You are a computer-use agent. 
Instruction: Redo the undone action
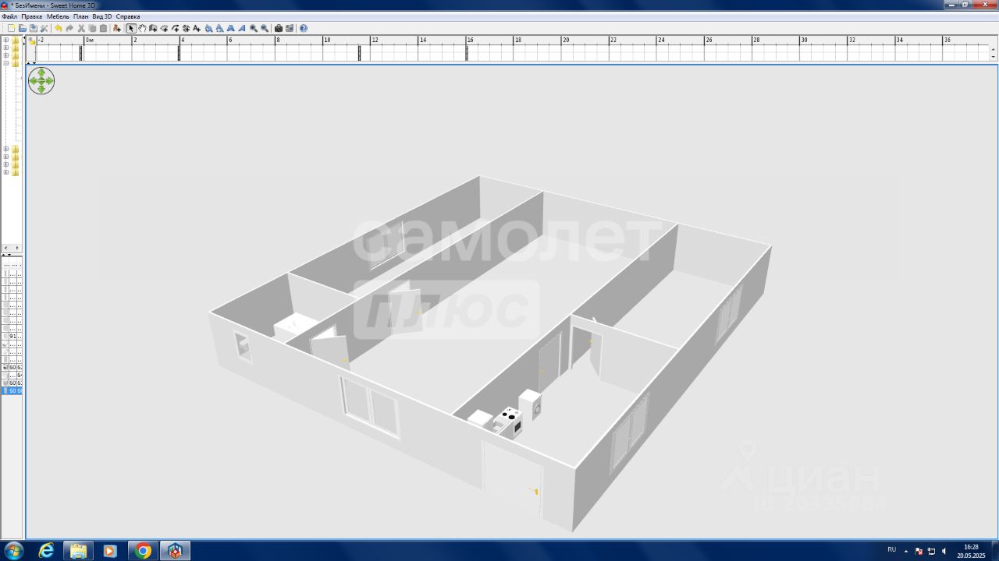(69, 28)
